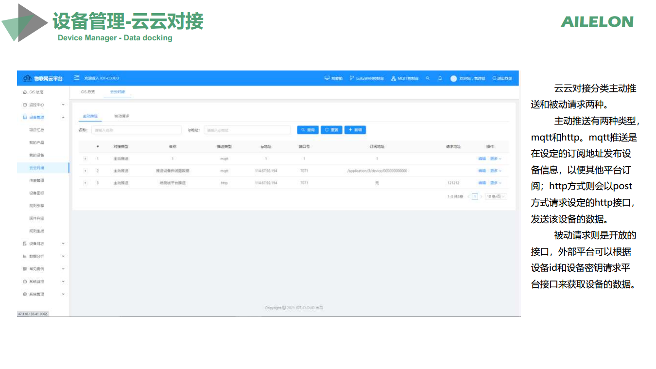The image size is (656, 369).
Task: Click the 新增 add button
Action: [355, 130]
